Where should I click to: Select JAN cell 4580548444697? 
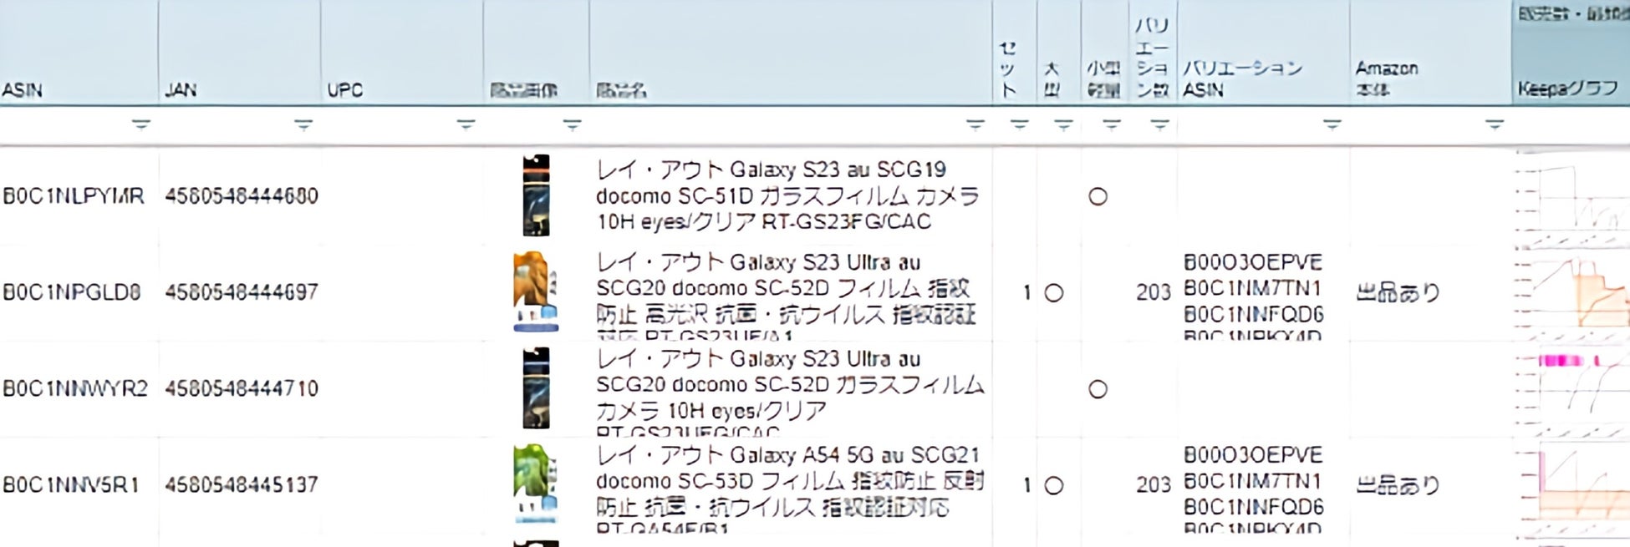click(242, 292)
